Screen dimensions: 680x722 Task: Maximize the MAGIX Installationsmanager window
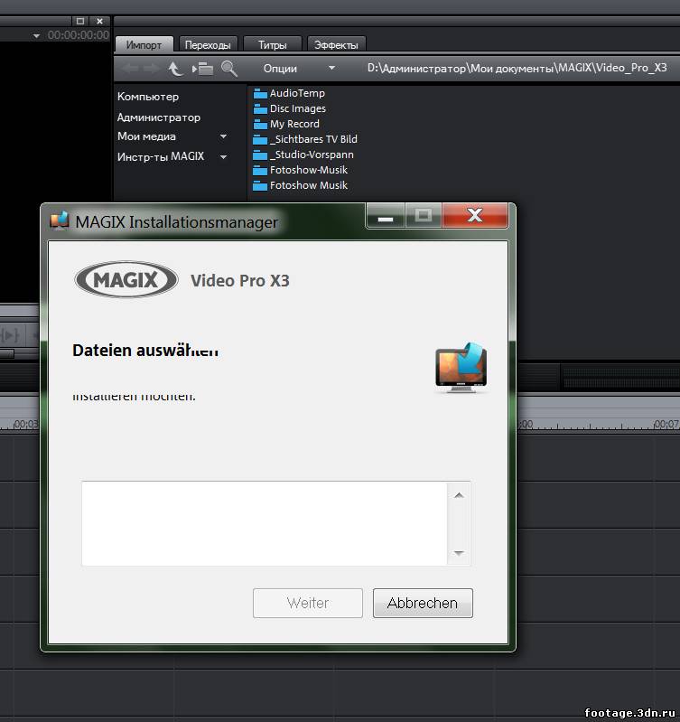[x=424, y=216]
